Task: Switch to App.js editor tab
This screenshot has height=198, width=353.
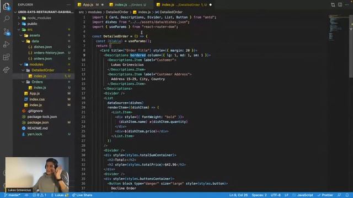Action: [90, 5]
